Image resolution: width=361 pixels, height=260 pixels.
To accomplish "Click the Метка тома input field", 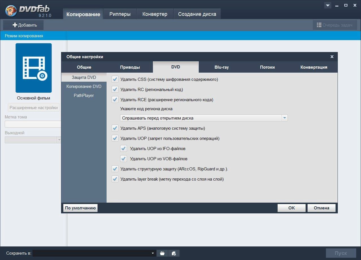I will coord(33,124).
